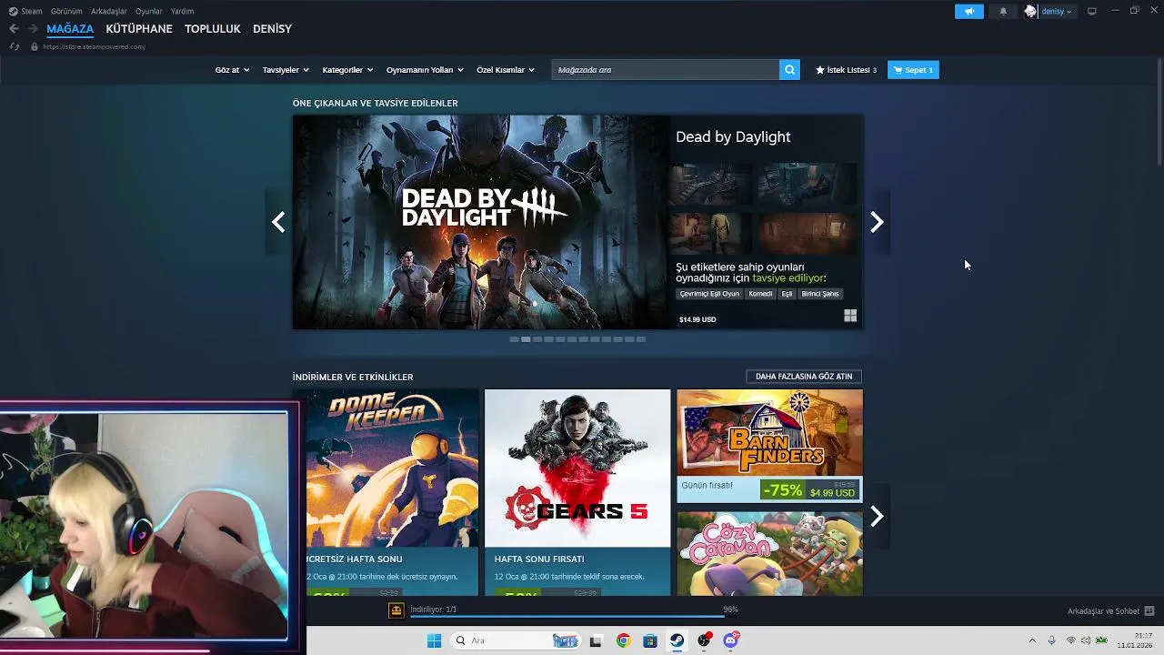The image size is (1164, 655).
Task: Expand the Göz at dropdown
Action: (232, 70)
